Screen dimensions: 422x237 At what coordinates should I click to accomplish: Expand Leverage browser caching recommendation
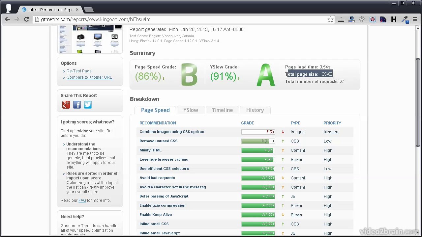(x=164, y=159)
